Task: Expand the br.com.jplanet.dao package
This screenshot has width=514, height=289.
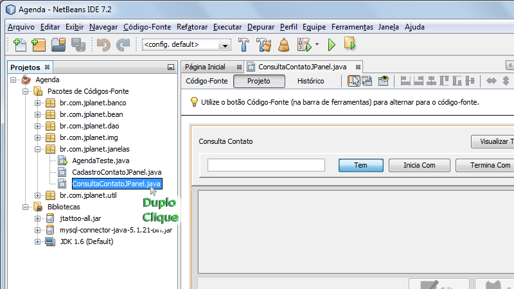Action: pyautogui.click(x=37, y=126)
